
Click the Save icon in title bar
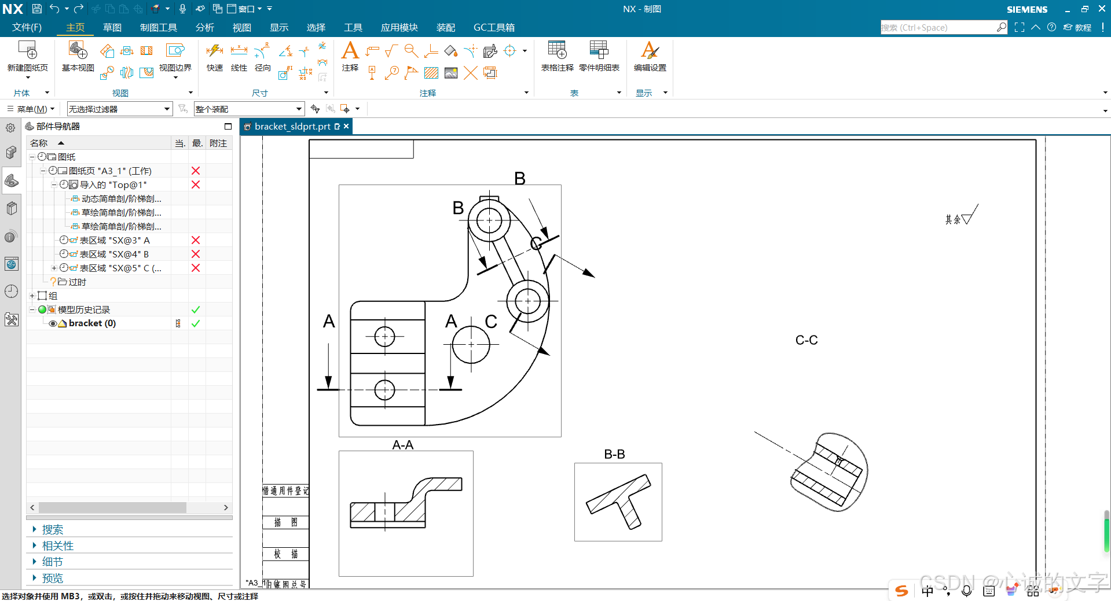tap(36, 9)
